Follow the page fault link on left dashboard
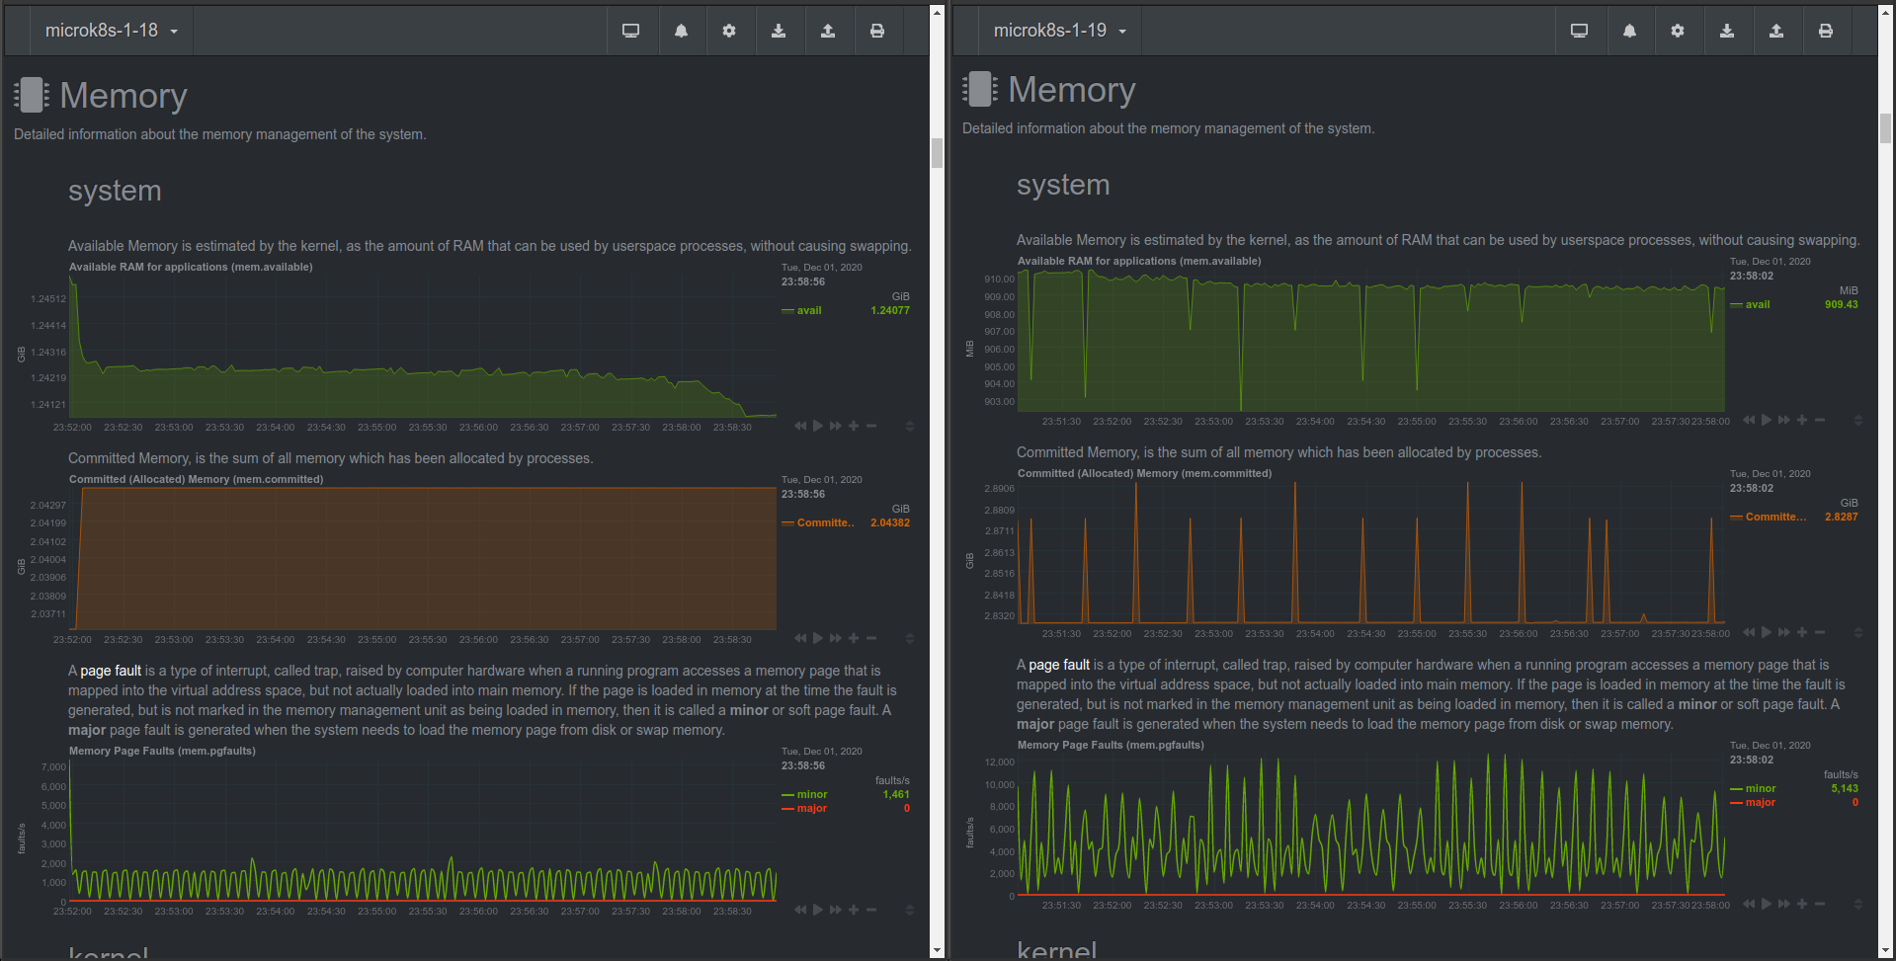The width and height of the screenshot is (1896, 961). [x=110, y=671]
